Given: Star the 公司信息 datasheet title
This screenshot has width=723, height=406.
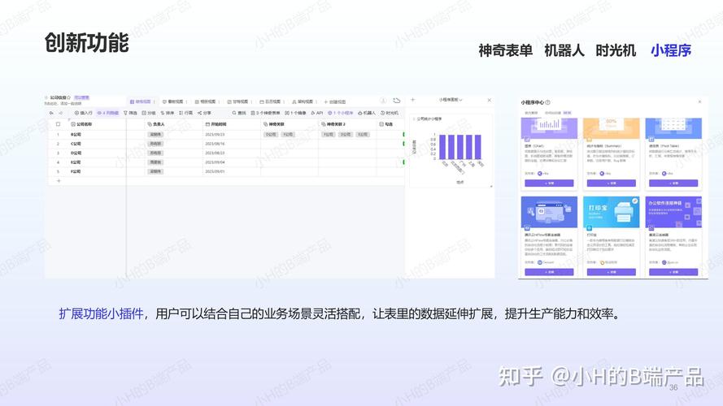Looking at the screenshot, I should (x=69, y=97).
